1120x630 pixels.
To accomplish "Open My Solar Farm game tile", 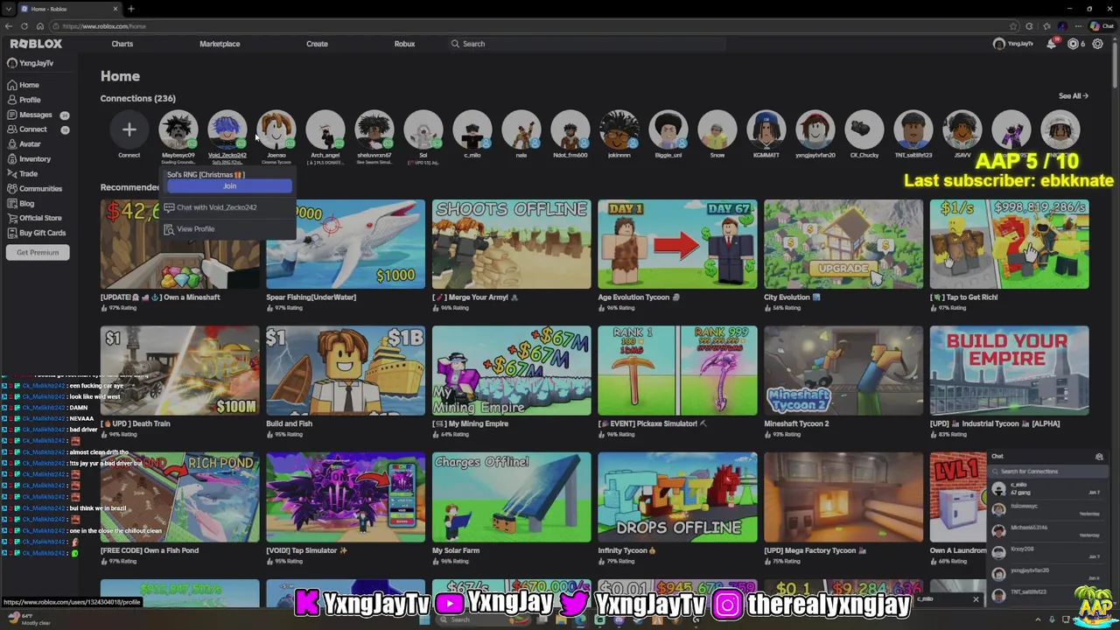I will [511, 497].
